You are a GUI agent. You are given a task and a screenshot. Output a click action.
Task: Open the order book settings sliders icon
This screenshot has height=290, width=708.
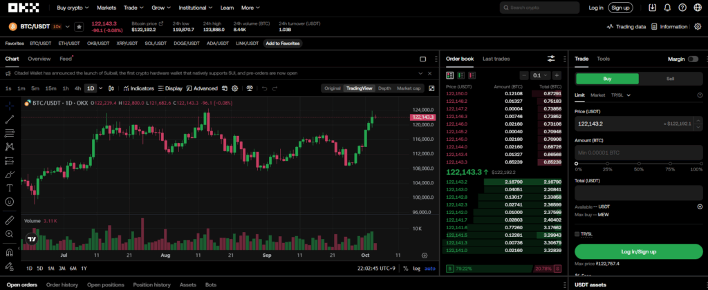pyautogui.click(x=551, y=59)
